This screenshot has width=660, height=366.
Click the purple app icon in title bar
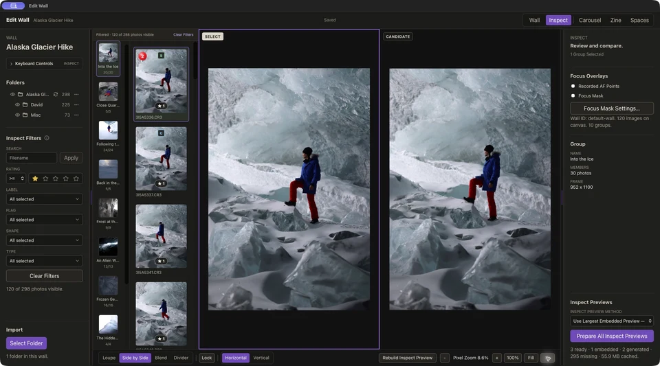click(x=13, y=5)
